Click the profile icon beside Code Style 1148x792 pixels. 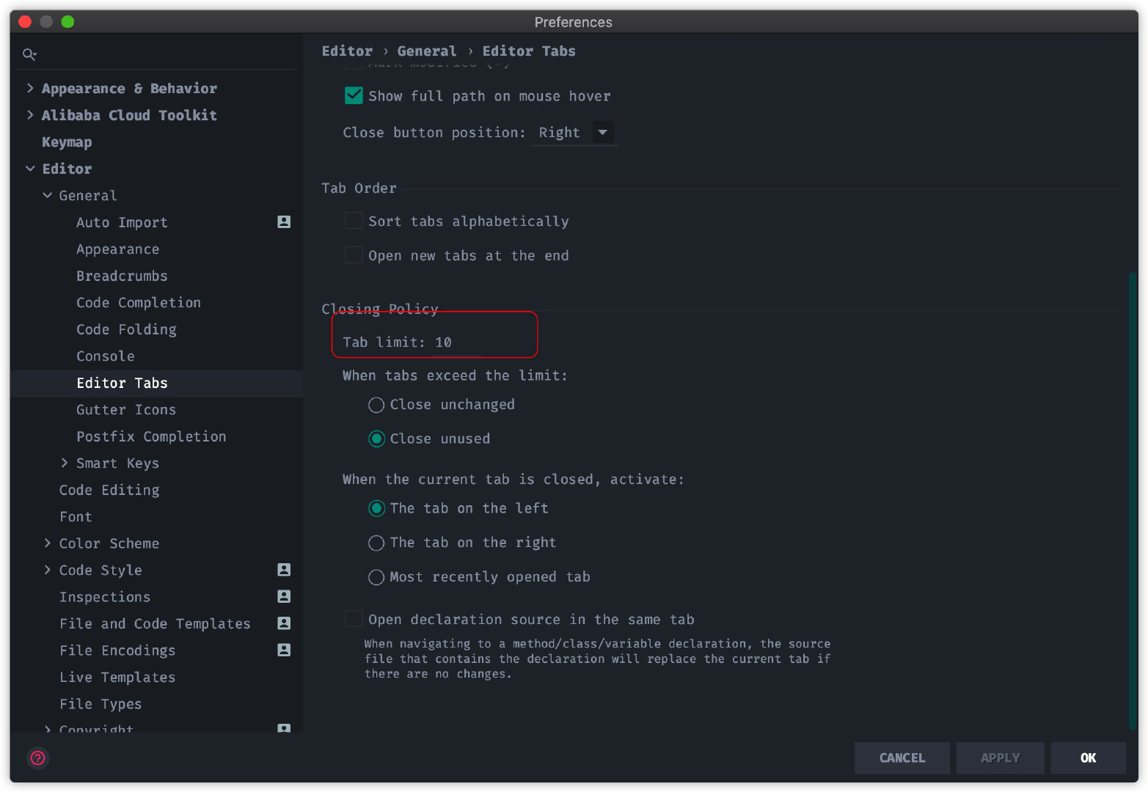[x=284, y=570]
